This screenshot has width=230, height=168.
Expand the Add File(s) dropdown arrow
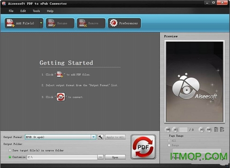point(41,23)
